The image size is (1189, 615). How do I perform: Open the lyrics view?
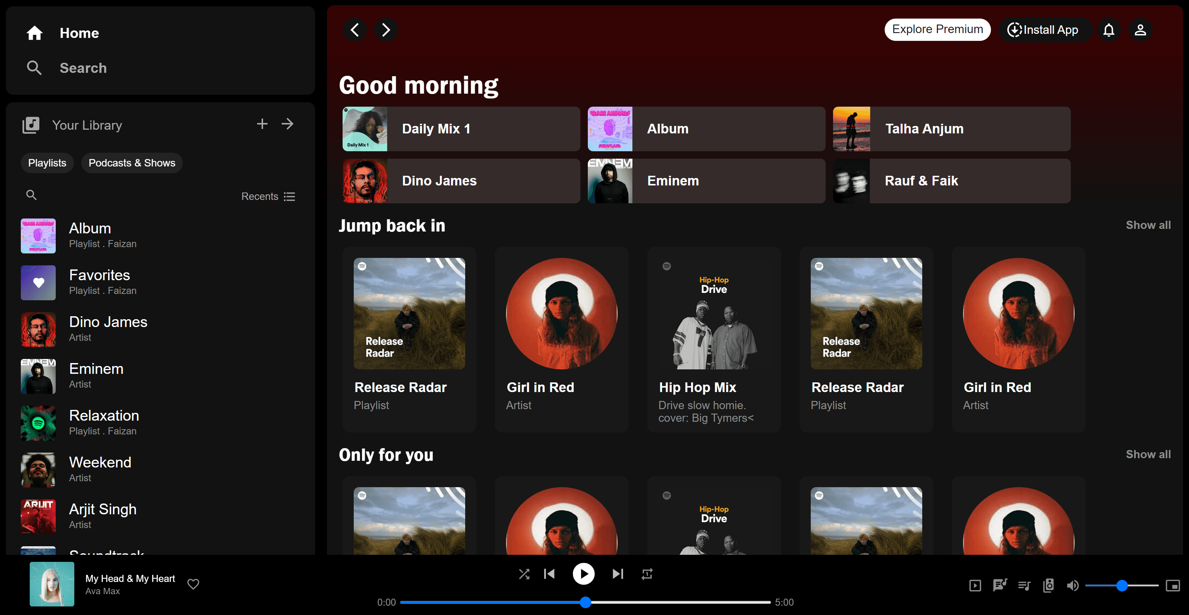tap(1000, 585)
